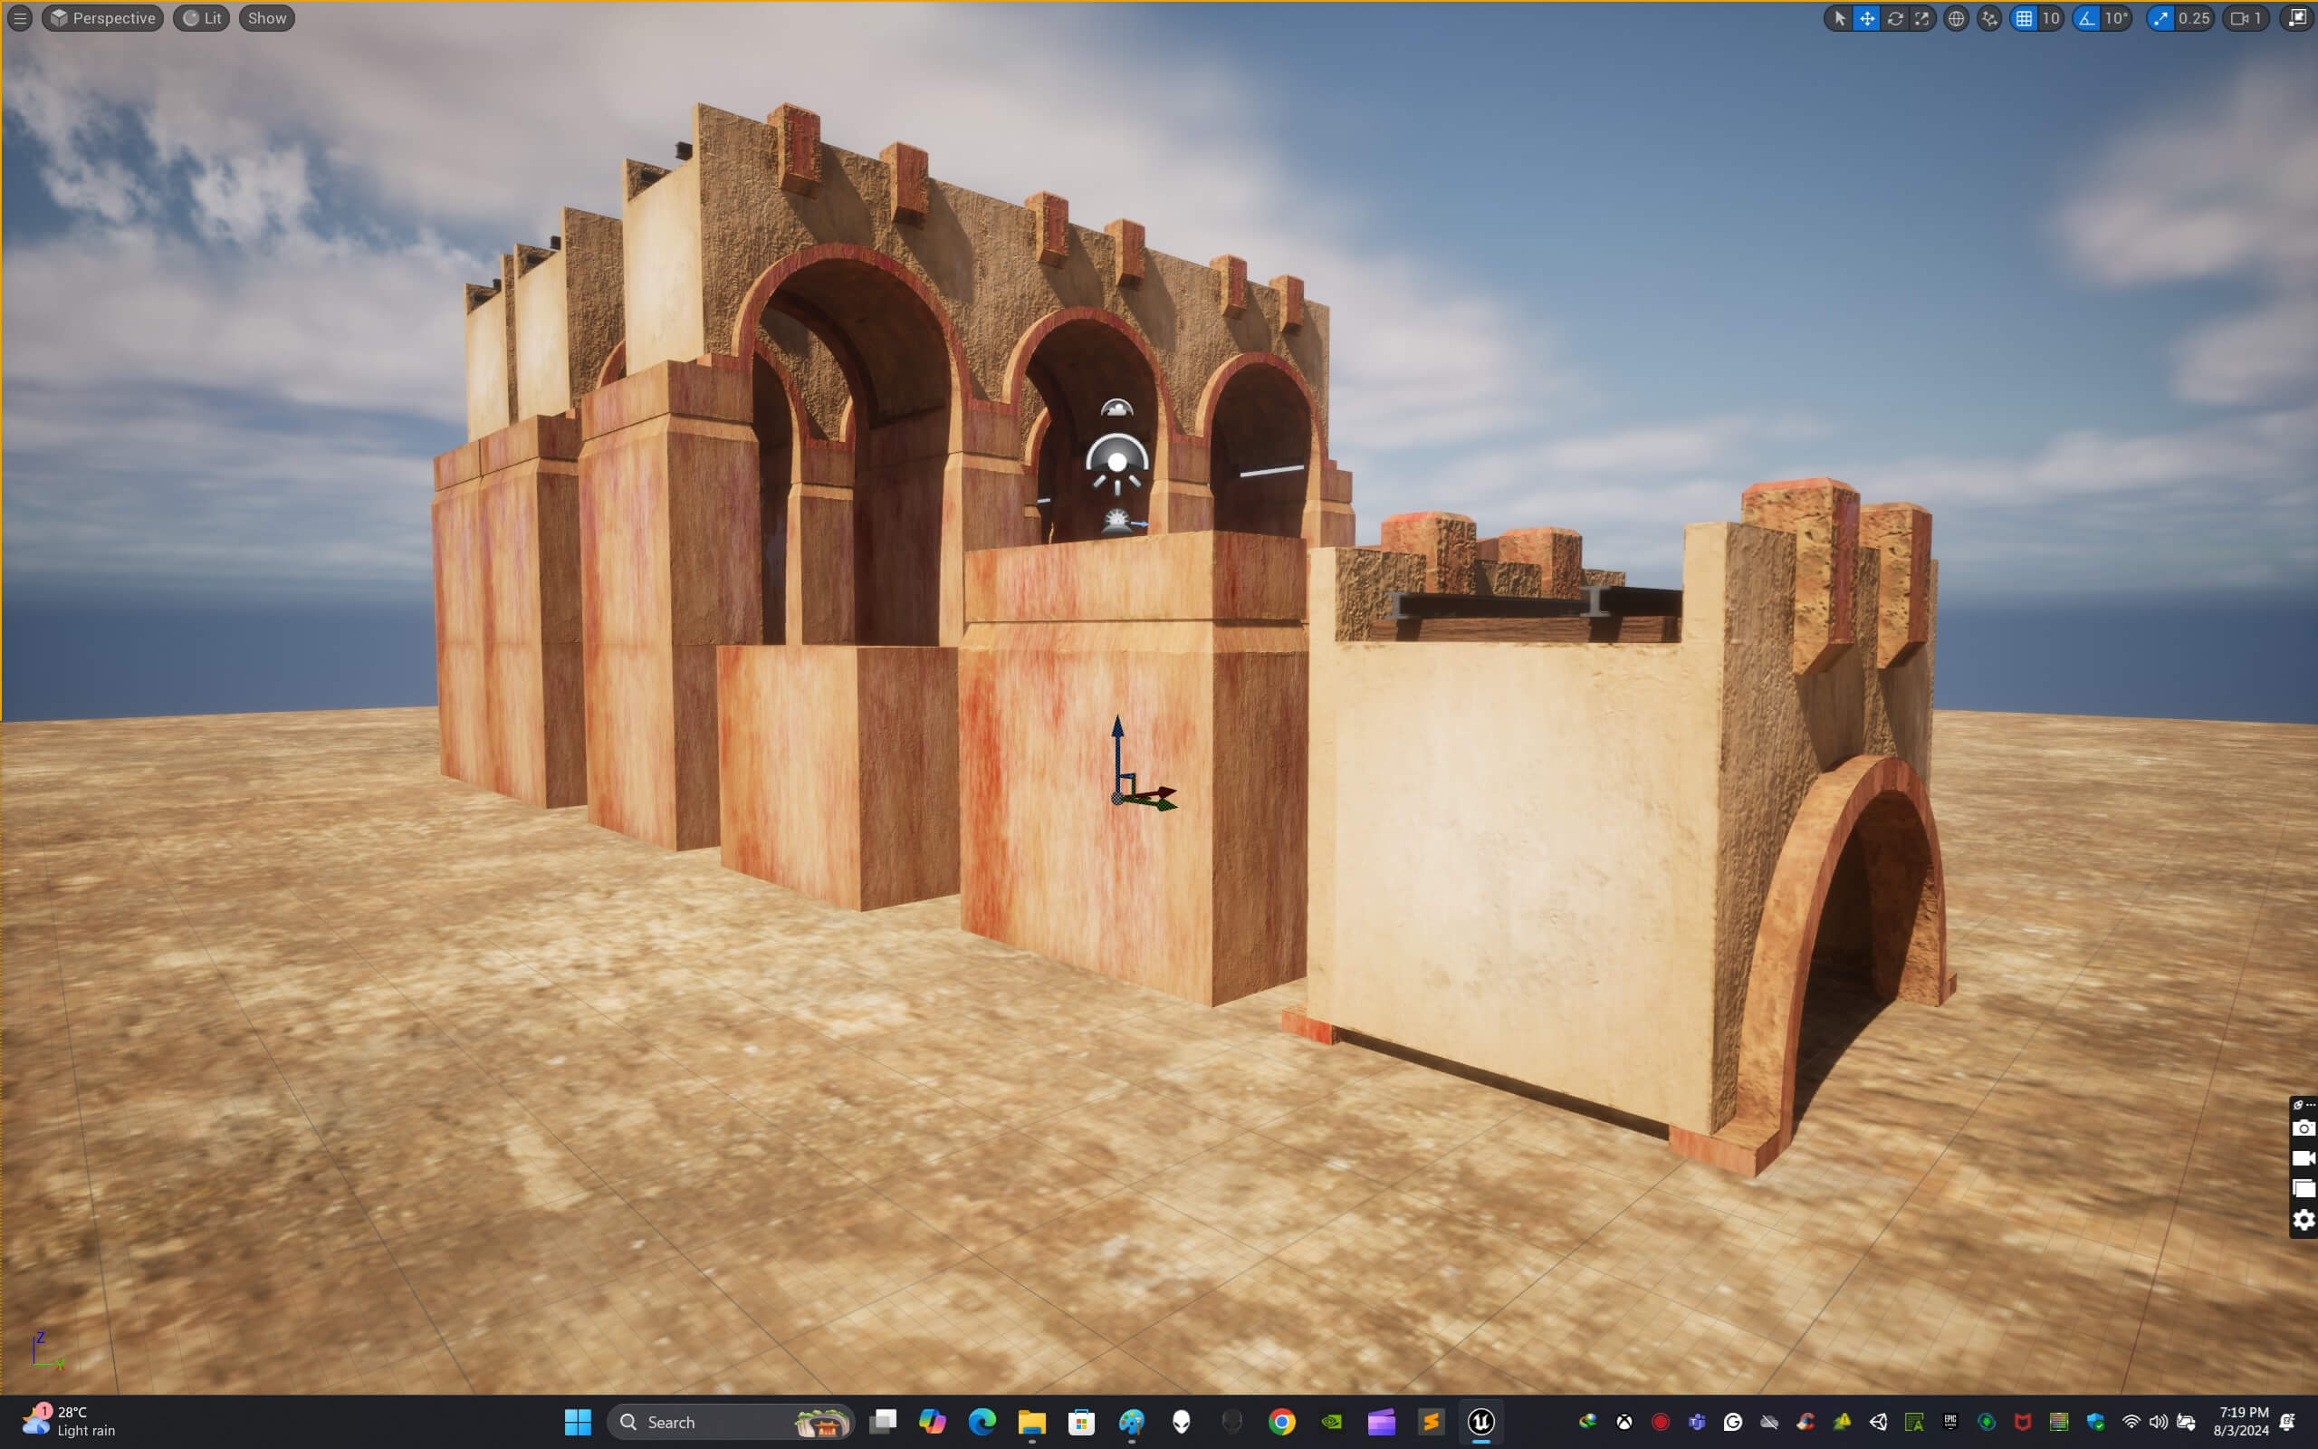Click the camera screenshot icon in overlay

[2303, 1128]
